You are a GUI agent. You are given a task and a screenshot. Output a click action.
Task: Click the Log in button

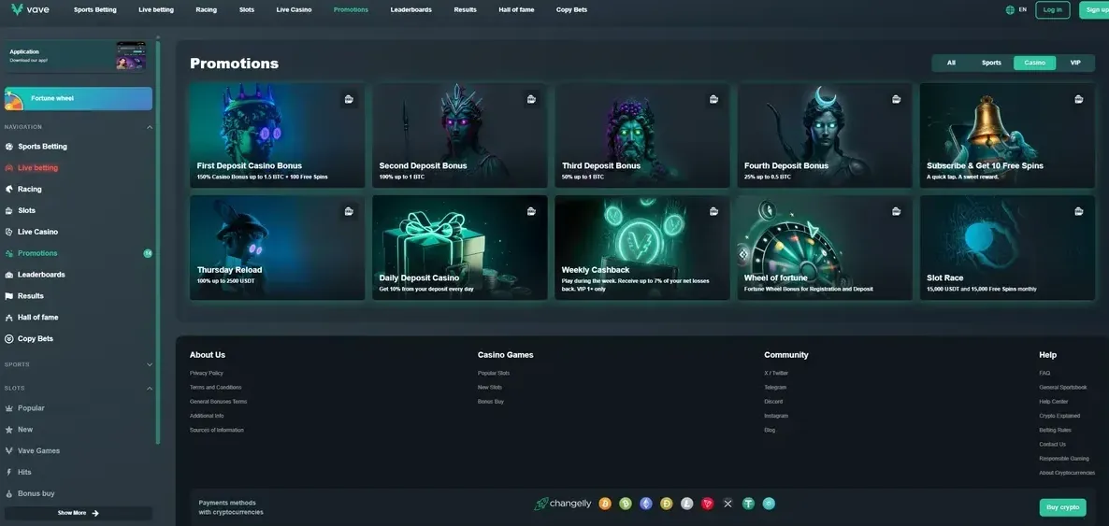coord(1052,10)
